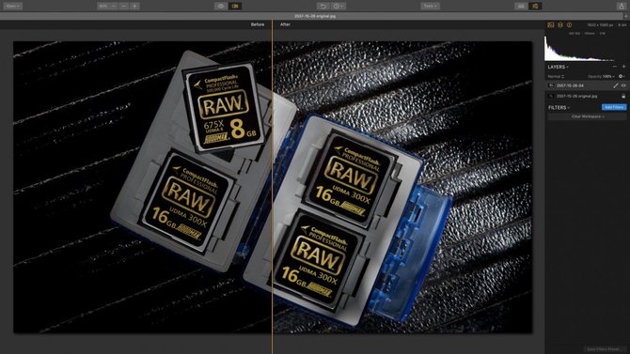Click the share/export icon at top right
The image size is (630, 354).
click(621, 6)
